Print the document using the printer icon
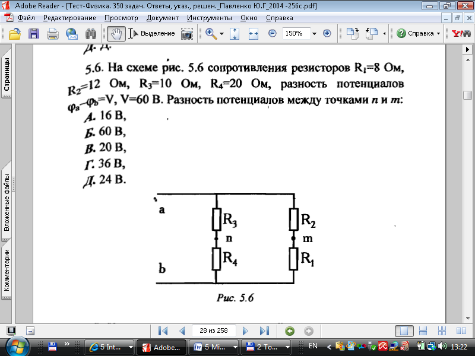The width and height of the screenshot is (475, 356). tap(53, 34)
